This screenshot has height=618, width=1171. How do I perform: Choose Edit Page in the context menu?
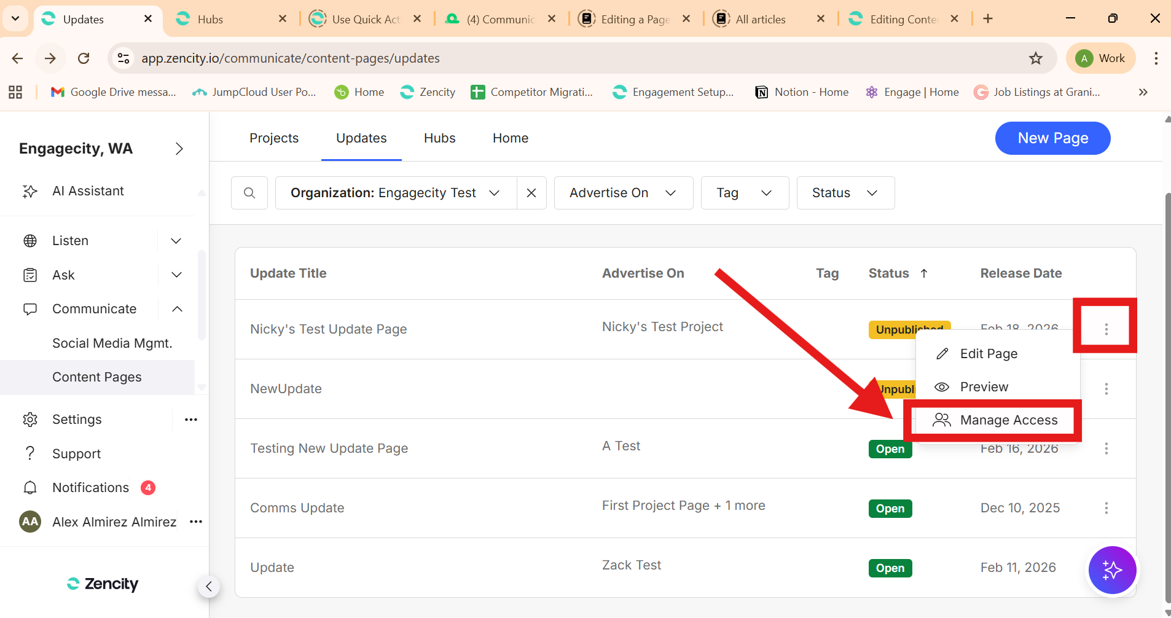988,354
